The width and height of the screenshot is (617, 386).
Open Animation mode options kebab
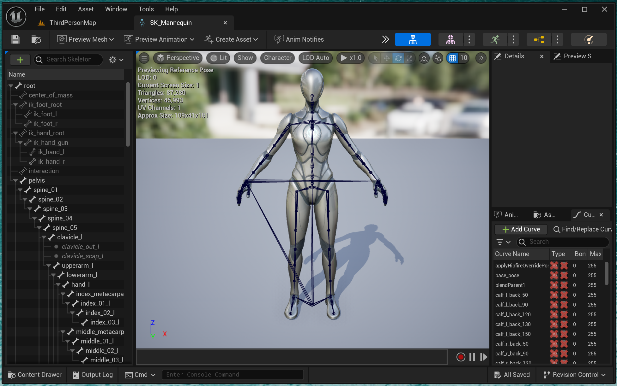[x=513, y=39]
